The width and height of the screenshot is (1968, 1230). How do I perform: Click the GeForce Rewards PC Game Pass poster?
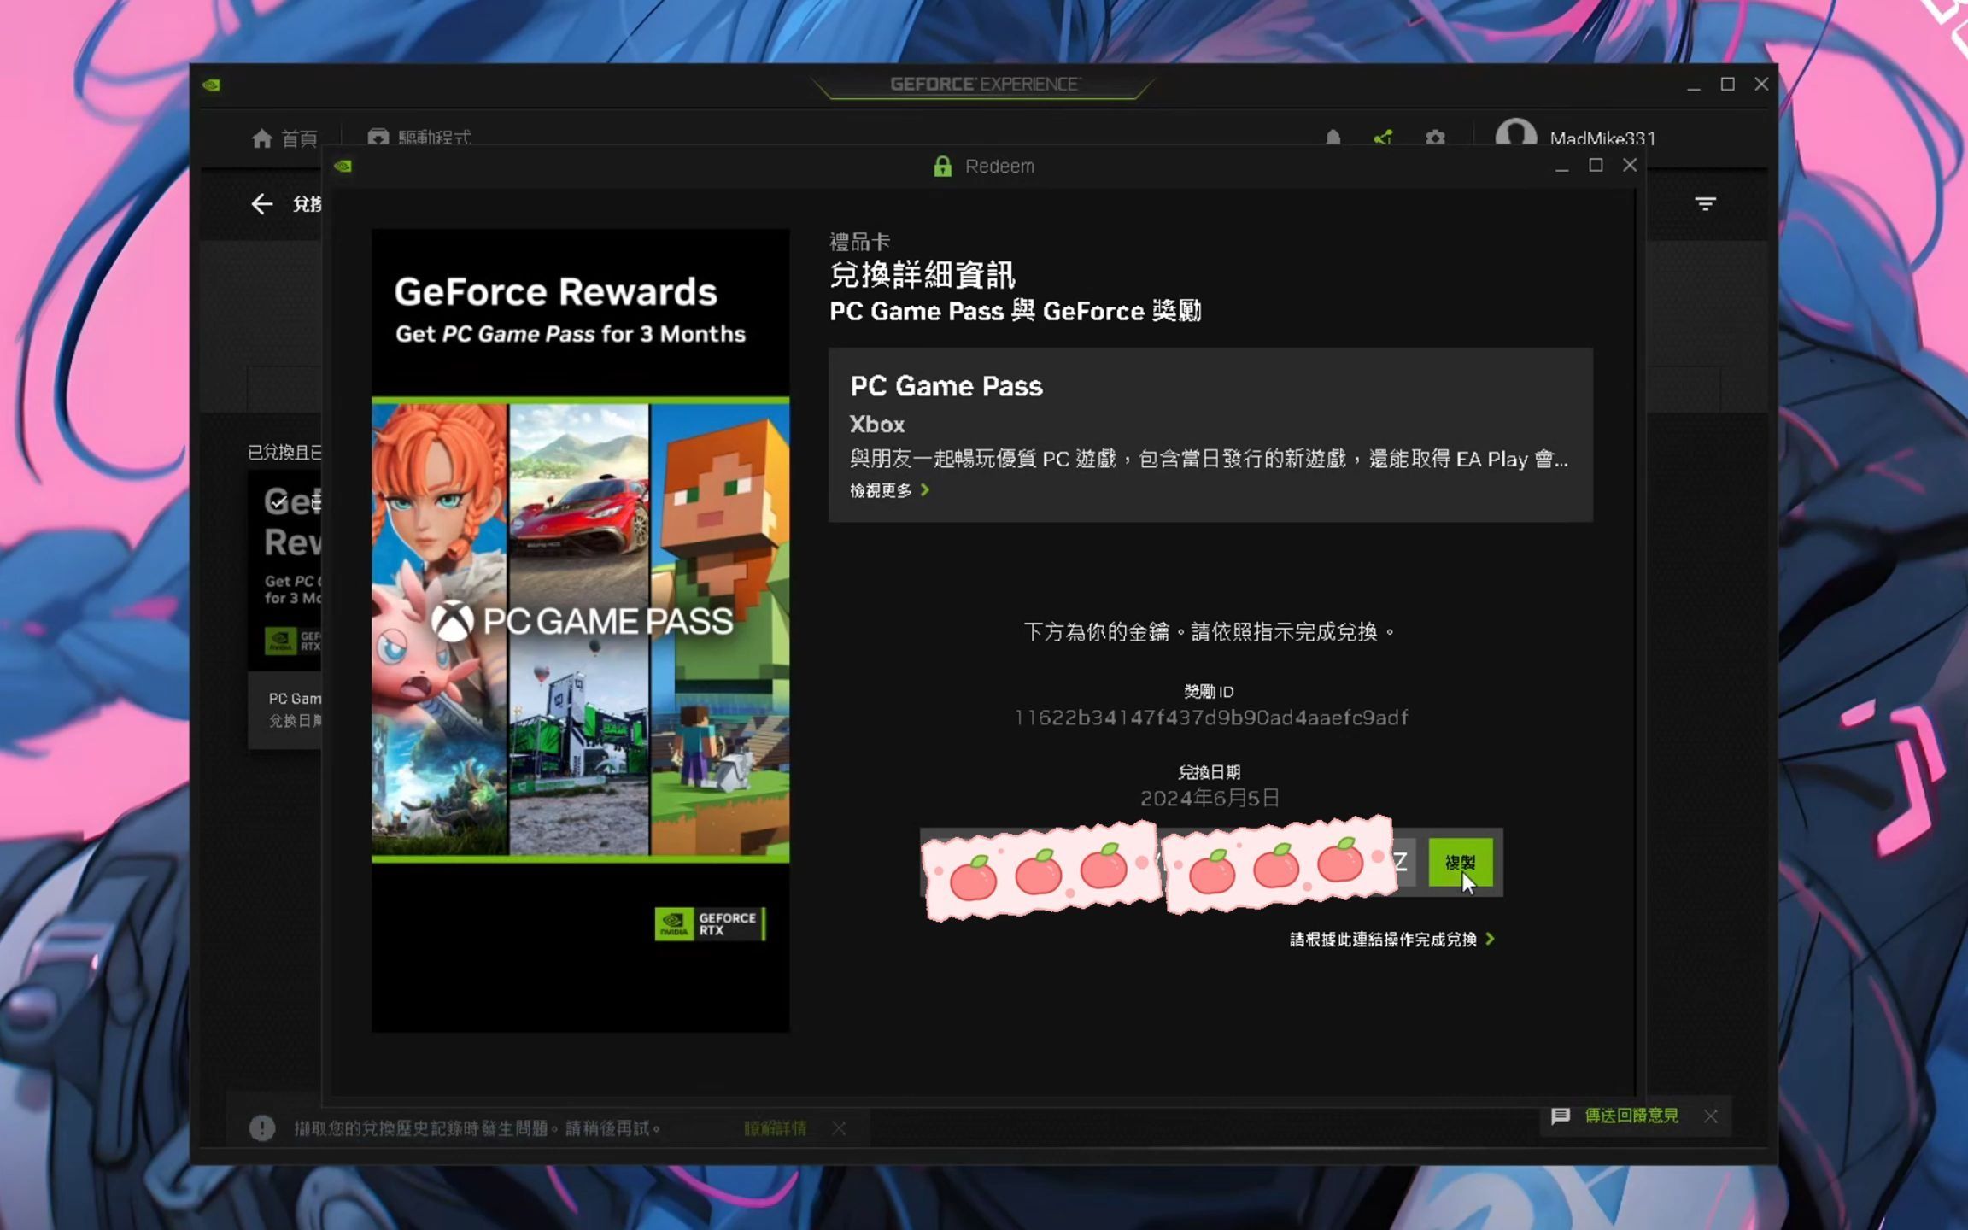coord(581,630)
